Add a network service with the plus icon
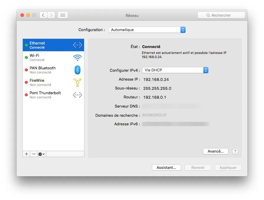The width and height of the screenshot is (264, 200). click(x=26, y=154)
